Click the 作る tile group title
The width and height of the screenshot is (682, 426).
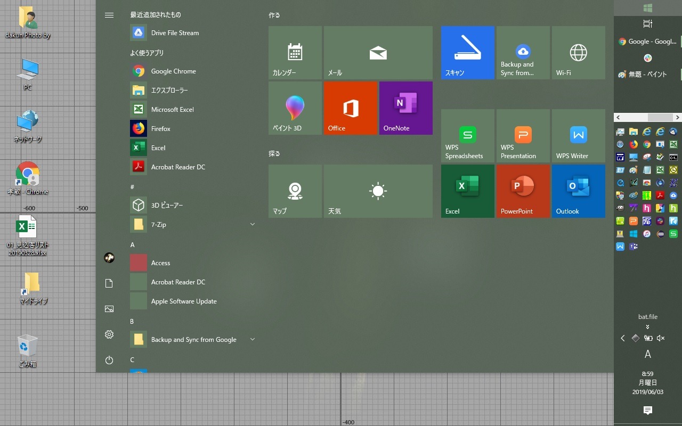pos(274,15)
